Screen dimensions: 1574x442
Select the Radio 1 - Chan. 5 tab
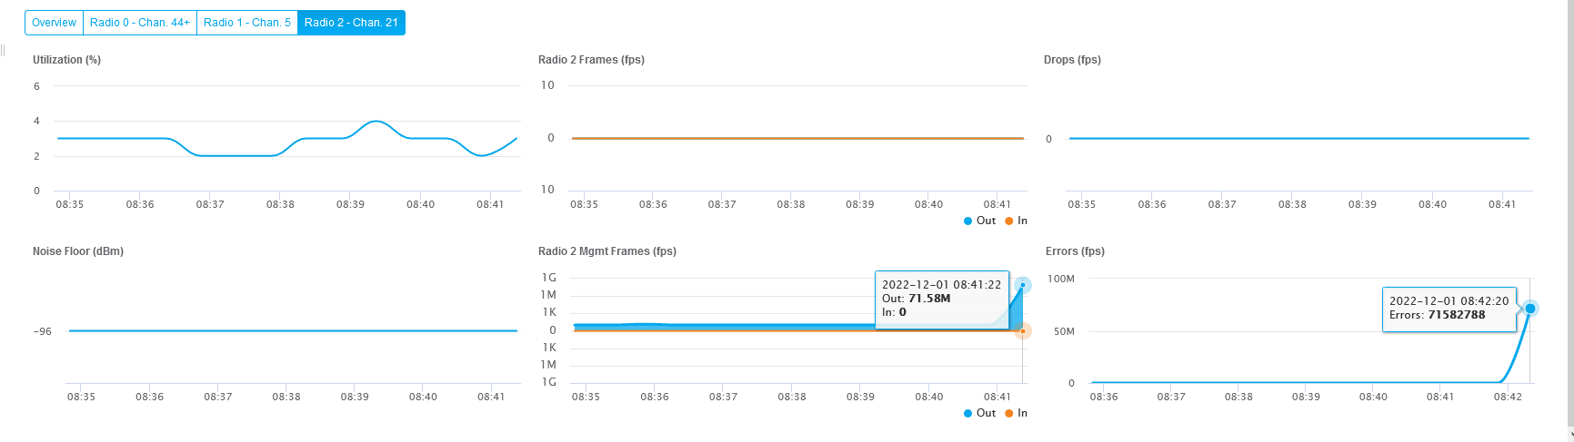coord(247,23)
